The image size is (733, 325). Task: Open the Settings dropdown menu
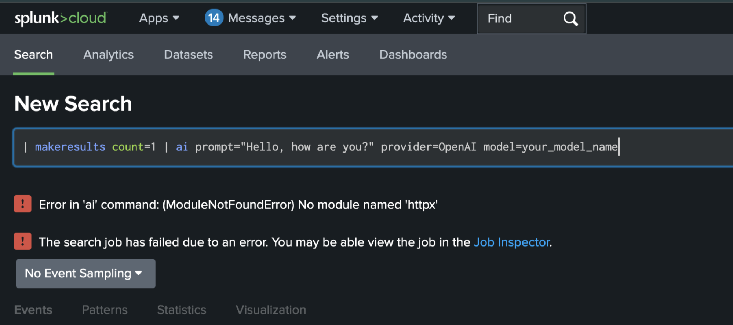[x=349, y=18]
